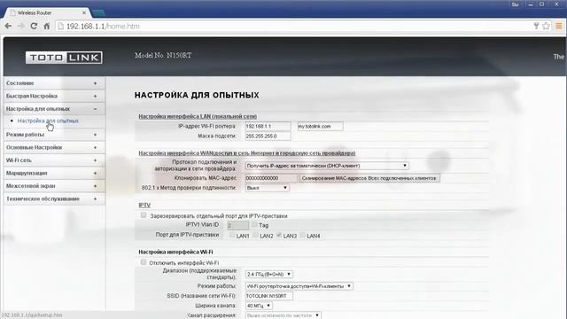Expand the Состояние menu section
Viewport: 567px width, 319px height.
tap(54, 83)
